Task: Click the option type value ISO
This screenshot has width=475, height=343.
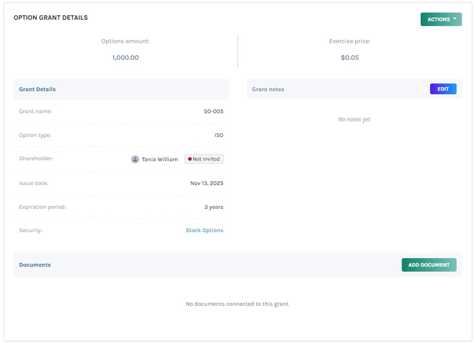Action: (219, 135)
